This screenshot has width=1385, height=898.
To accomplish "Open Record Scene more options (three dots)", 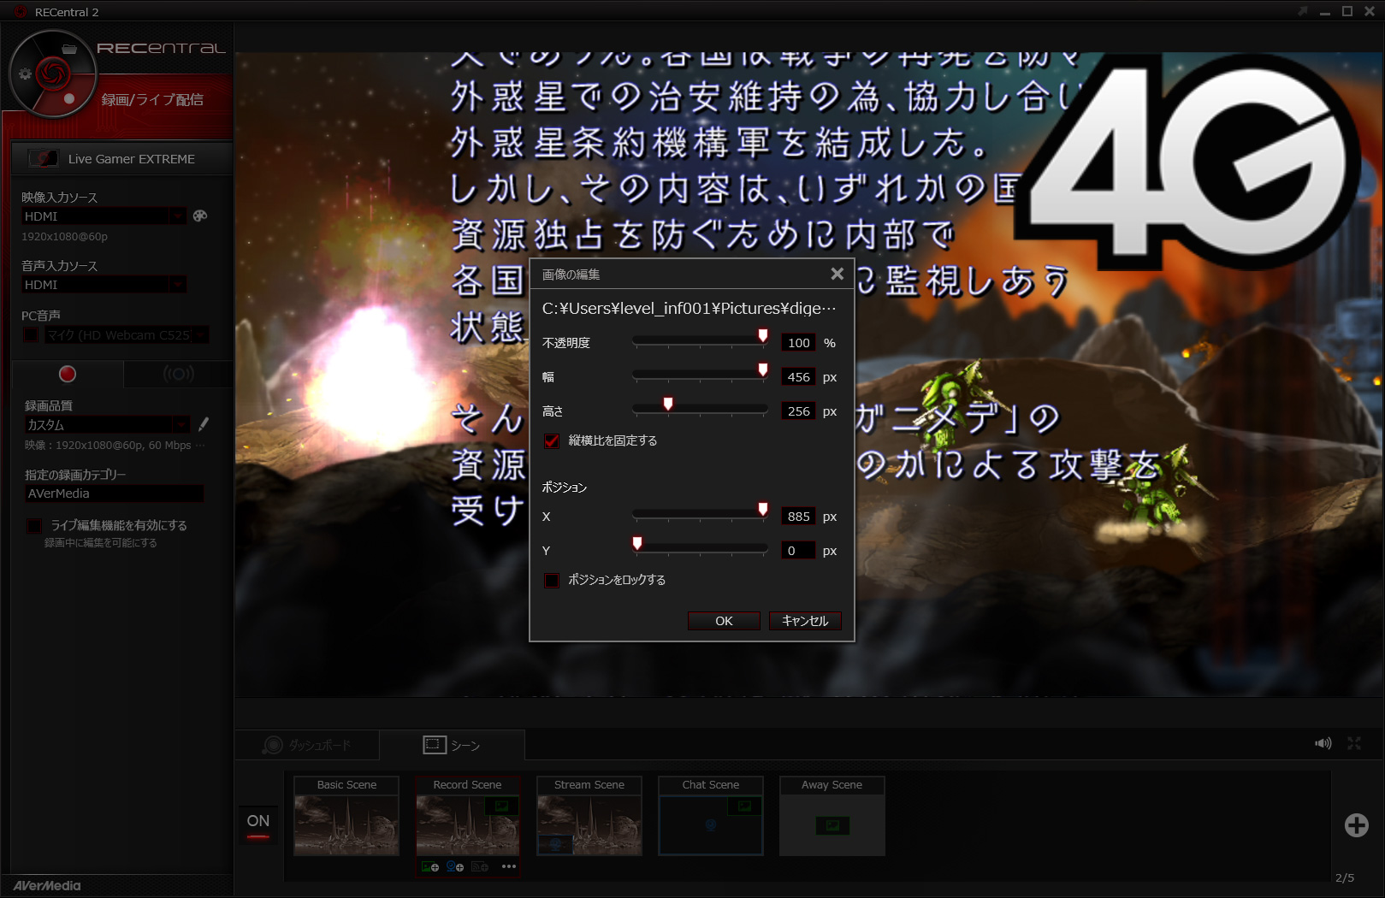I will pos(509,866).
